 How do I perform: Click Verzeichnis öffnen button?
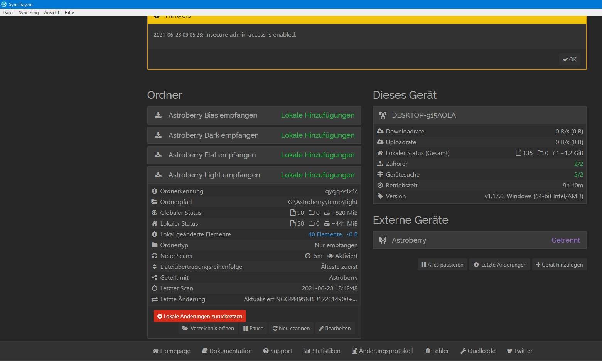pos(208,328)
